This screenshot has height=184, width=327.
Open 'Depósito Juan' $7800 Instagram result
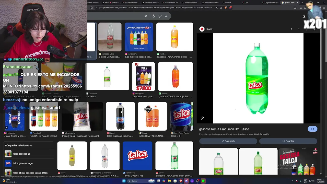[x=143, y=80]
